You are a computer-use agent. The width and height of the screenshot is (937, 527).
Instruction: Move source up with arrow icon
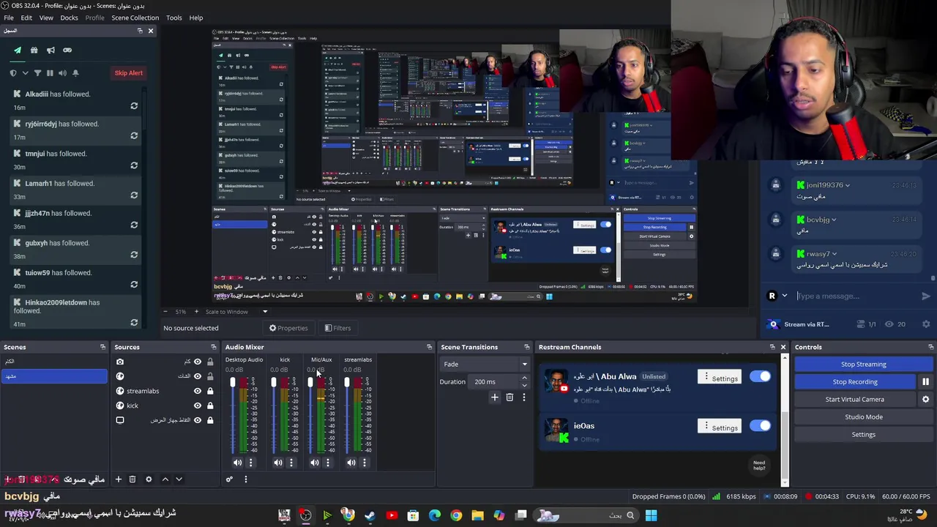pyautogui.click(x=165, y=479)
